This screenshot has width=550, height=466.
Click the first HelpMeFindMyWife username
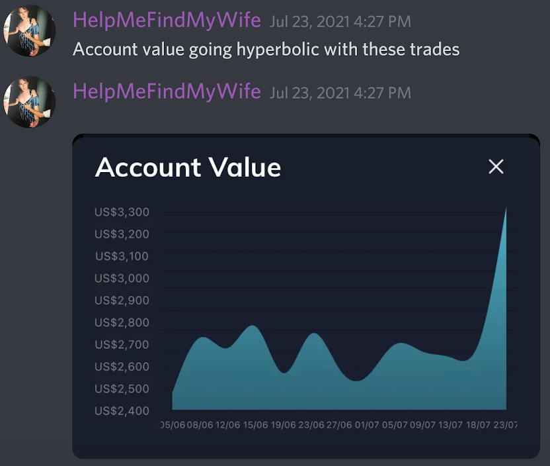pyautogui.click(x=167, y=20)
